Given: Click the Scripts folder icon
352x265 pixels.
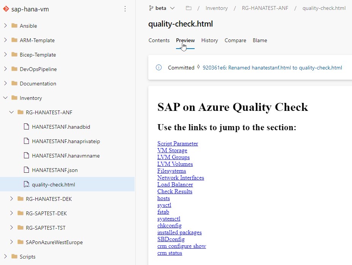Looking at the screenshot, I should point(14,257).
